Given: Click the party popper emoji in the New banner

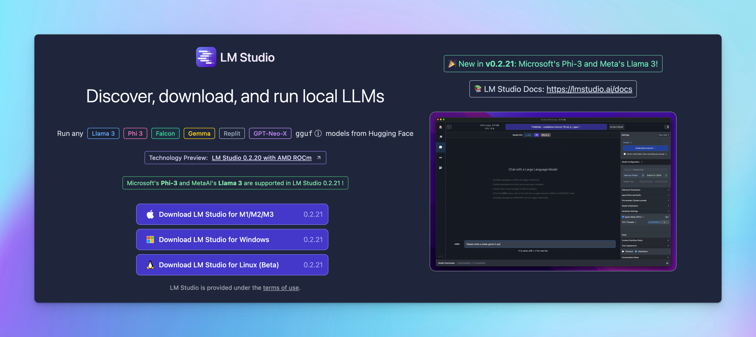Looking at the screenshot, I should 452,64.
